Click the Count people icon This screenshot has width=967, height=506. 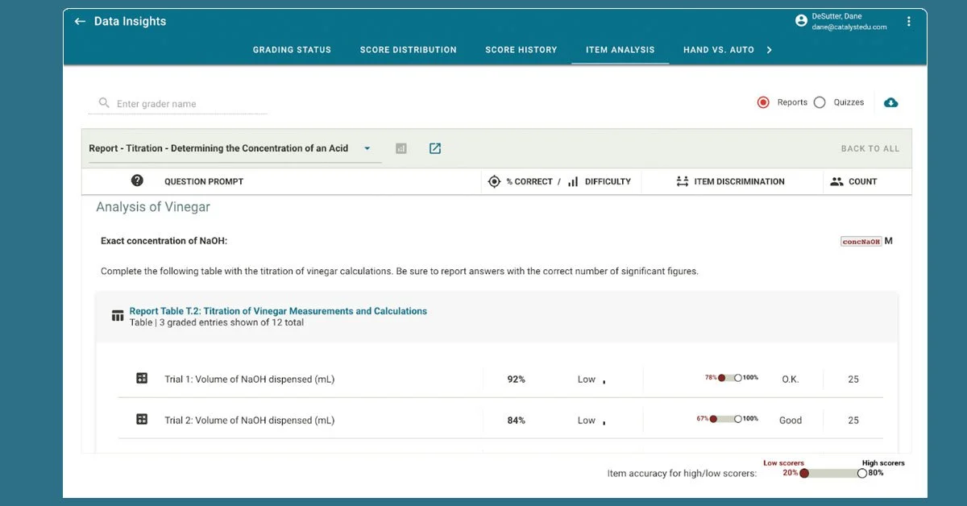click(836, 181)
